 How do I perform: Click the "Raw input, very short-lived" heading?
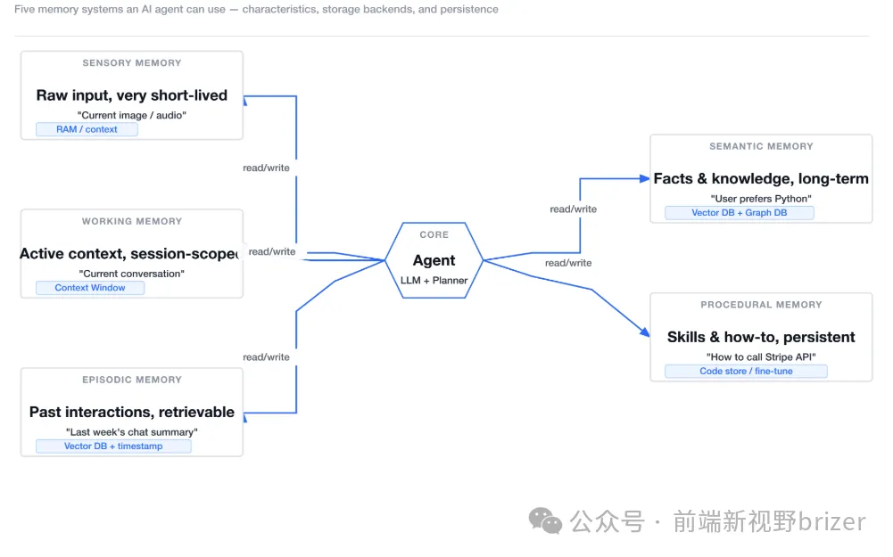(132, 95)
